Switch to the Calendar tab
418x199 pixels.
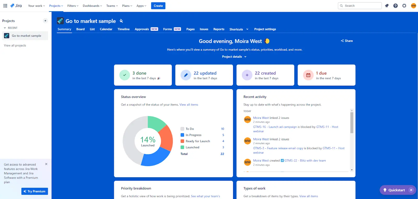106,29
